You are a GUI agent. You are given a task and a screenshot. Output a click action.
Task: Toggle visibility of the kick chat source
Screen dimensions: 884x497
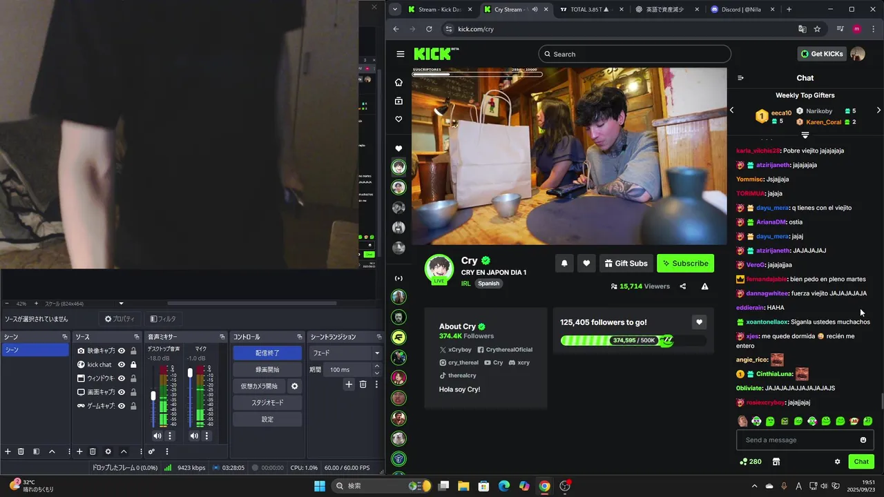[122, 364]
